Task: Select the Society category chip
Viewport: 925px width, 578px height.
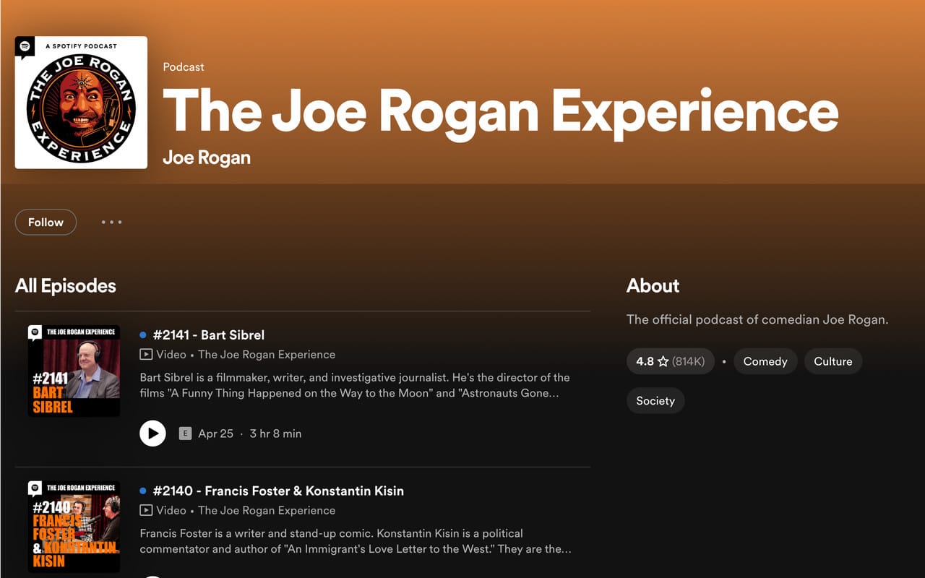Action: [x=655, y=400]
